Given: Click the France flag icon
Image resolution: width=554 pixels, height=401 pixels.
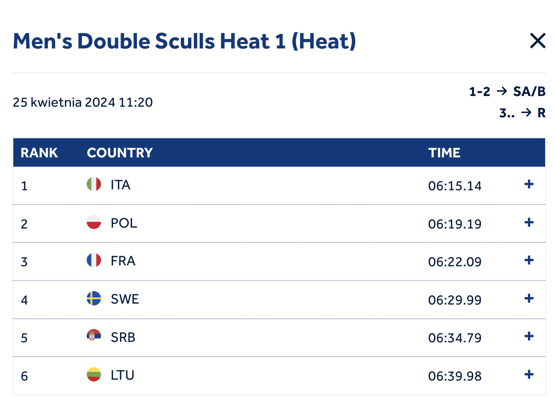Looking at the screenshot, I should (x=94, y=260).
